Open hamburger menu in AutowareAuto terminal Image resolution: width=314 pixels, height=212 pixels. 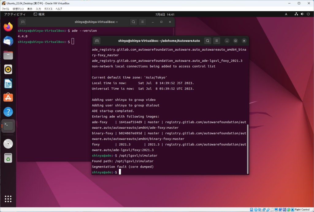click(217, 41)
